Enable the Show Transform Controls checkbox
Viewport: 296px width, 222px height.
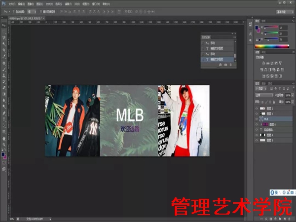tap(43, 10)
